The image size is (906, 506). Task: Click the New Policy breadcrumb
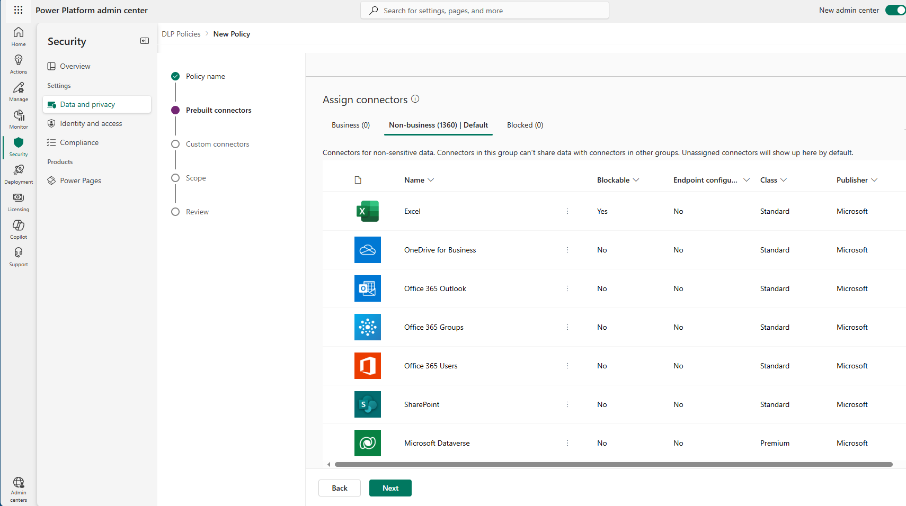coord(232,34)
